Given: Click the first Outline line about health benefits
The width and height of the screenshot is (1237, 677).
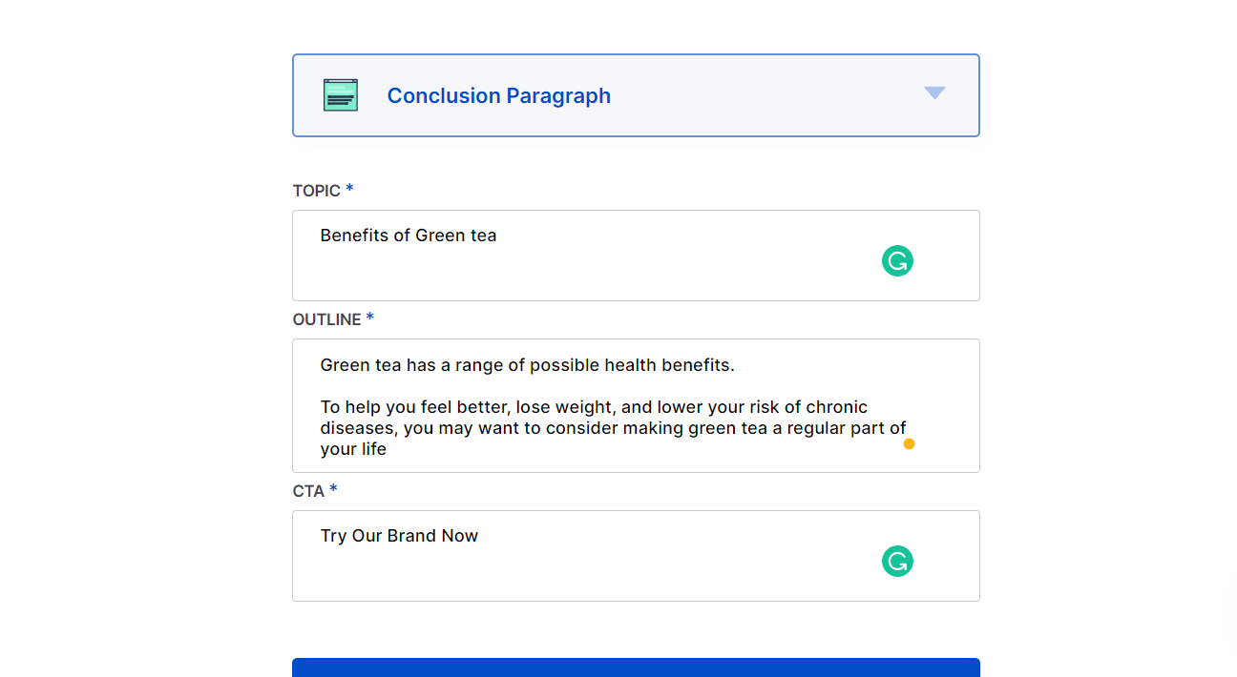Looking at the screenshot, I should pyautogui.click(x=527, y=365).
